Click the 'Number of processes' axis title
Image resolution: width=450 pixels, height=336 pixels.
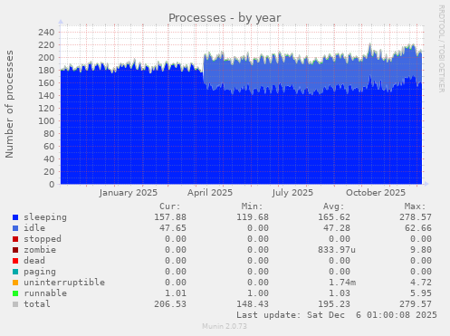coord(9,104)
